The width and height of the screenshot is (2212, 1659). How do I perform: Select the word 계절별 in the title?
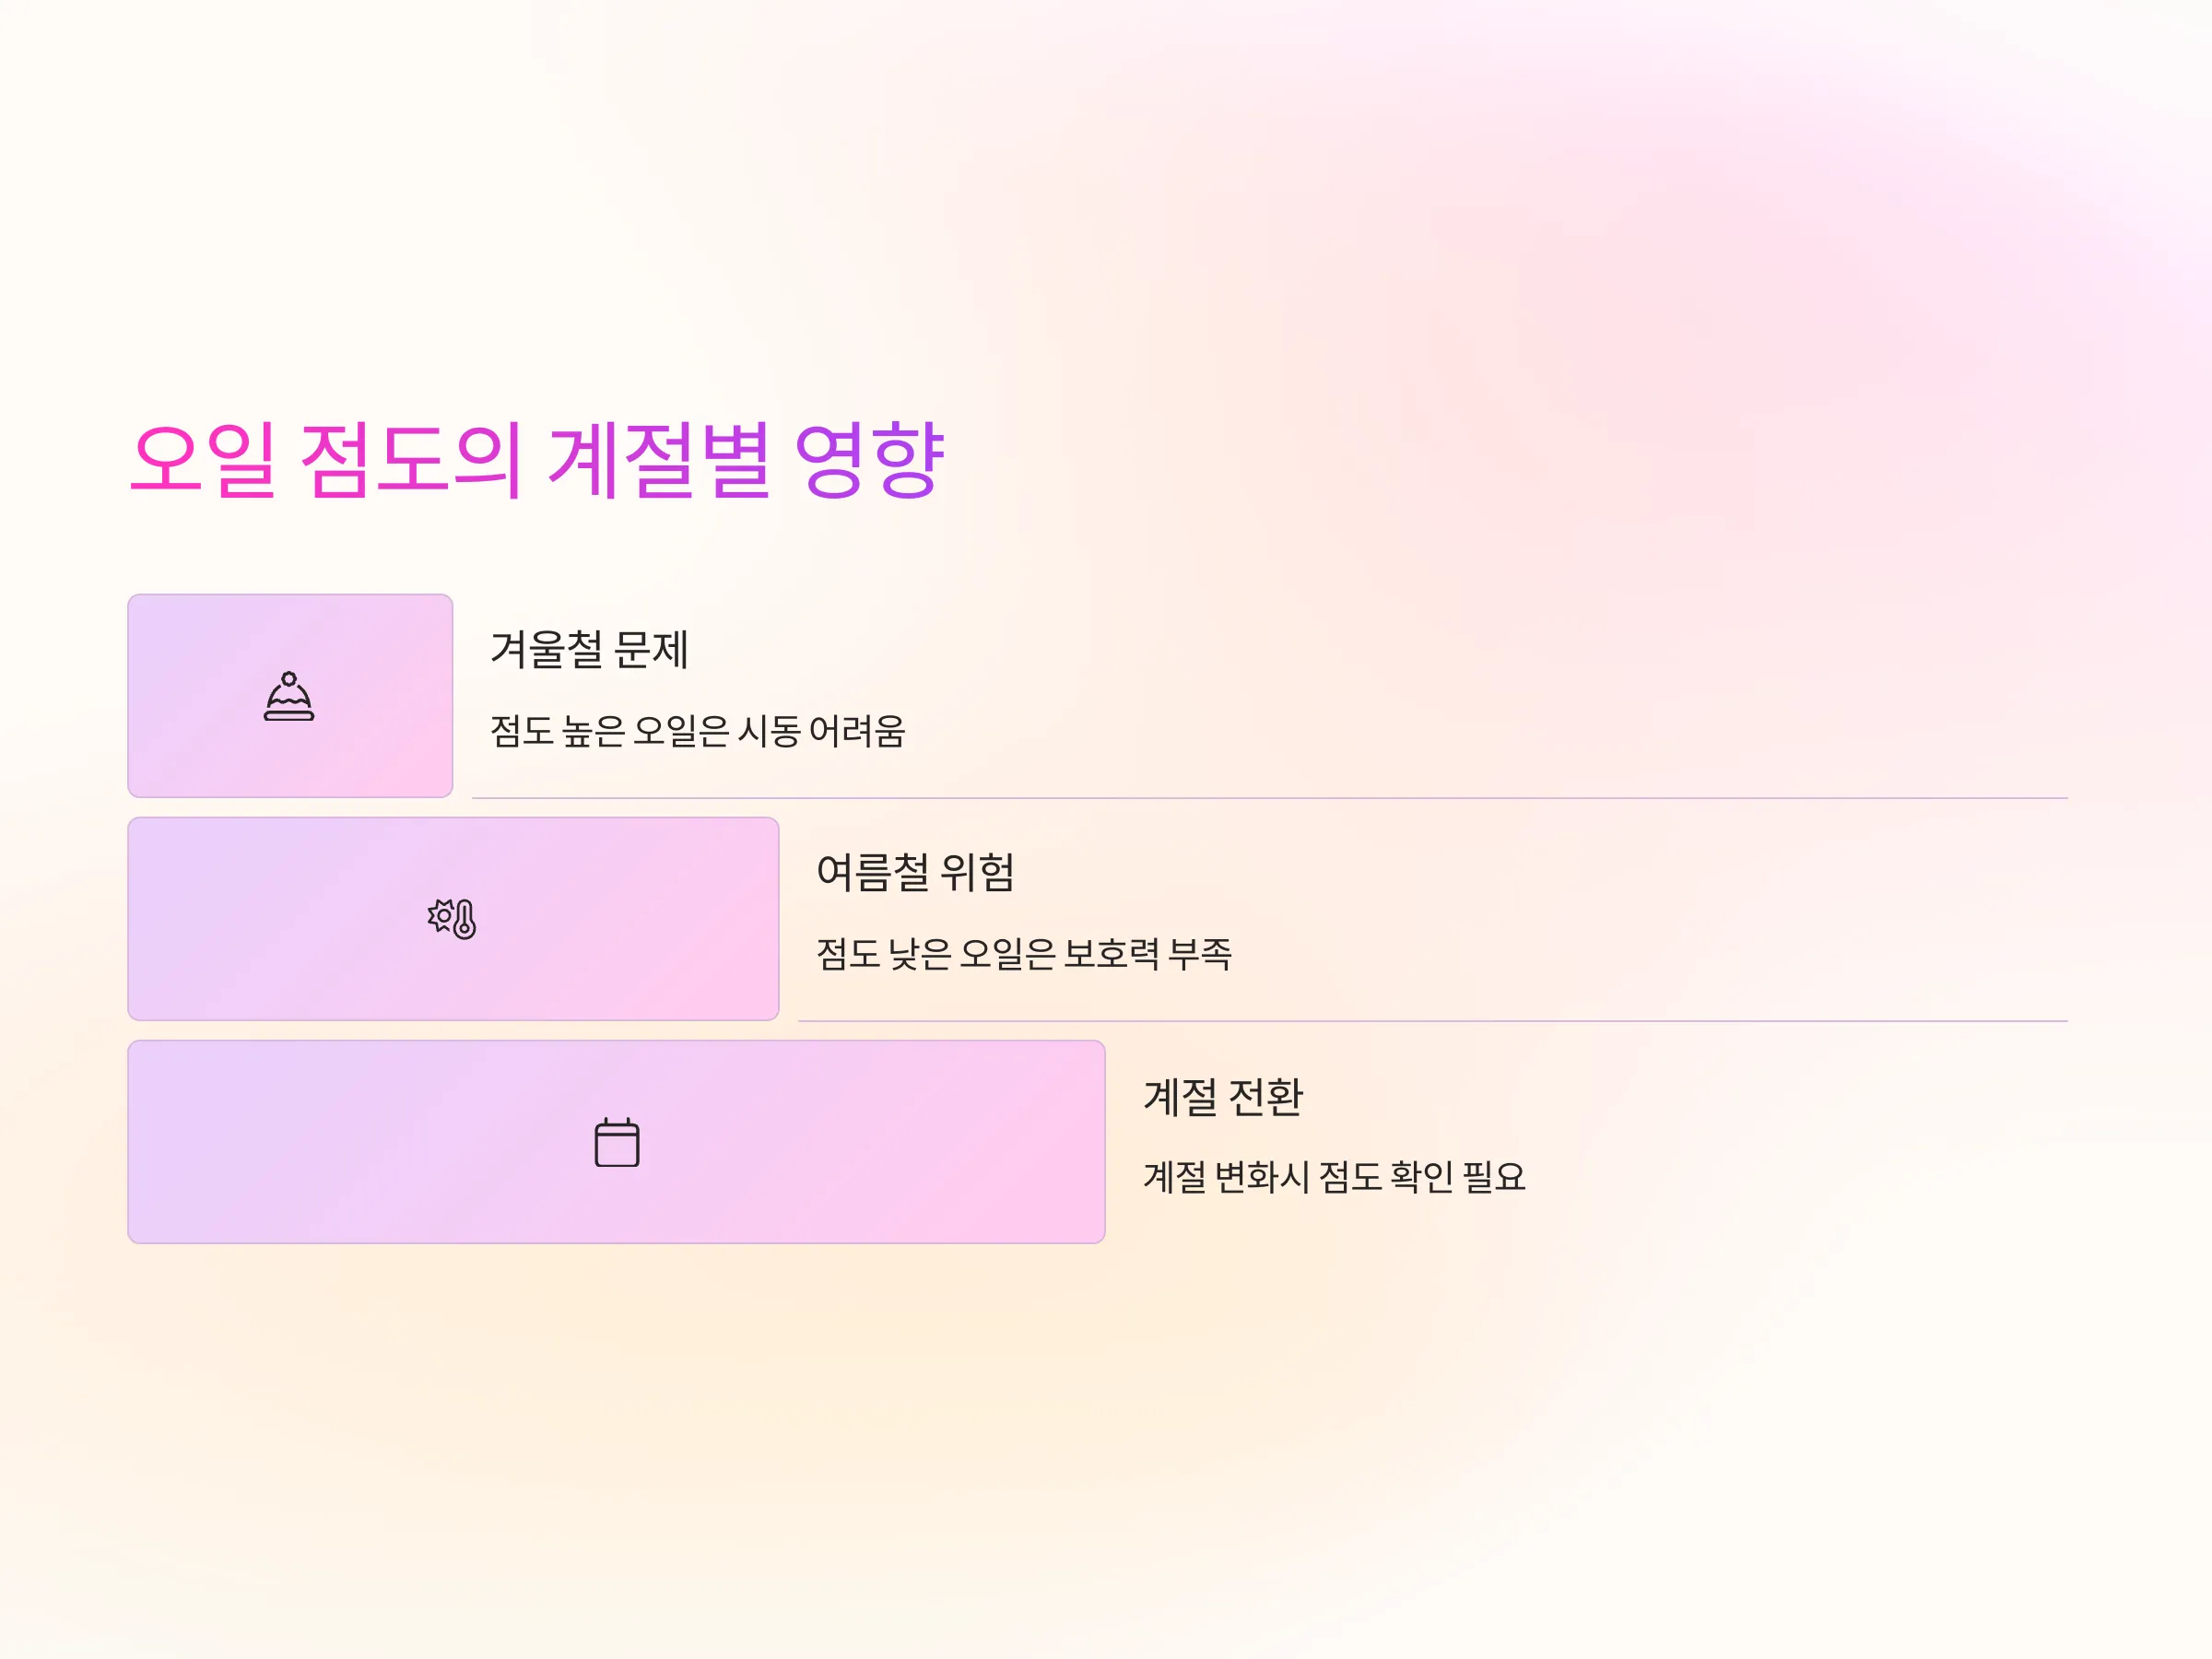click(659, 460)
